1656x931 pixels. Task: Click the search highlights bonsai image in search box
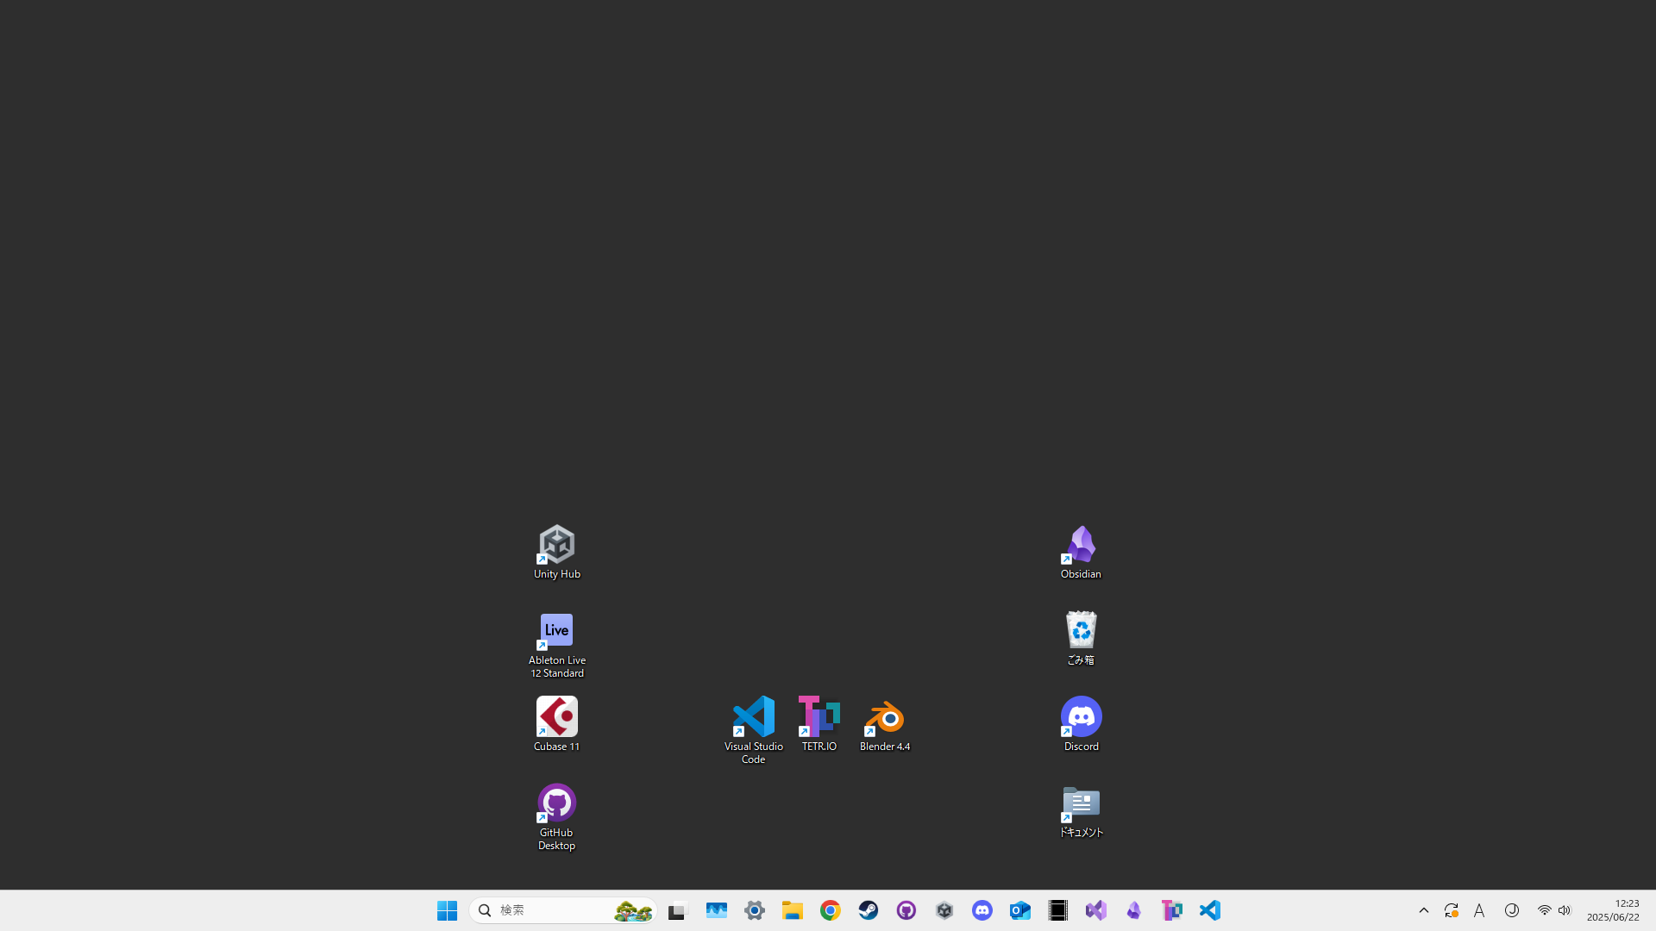tap(633, 910)
